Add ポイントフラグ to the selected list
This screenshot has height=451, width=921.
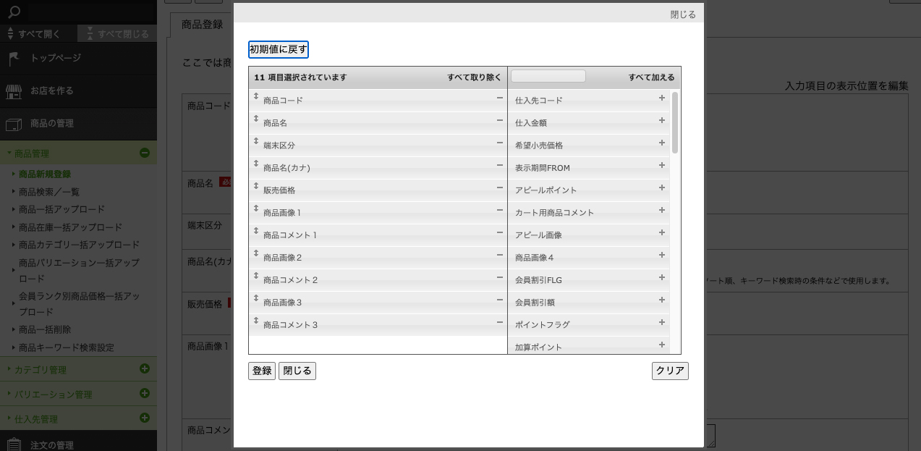pyautogui.click(x=661, y=322)
